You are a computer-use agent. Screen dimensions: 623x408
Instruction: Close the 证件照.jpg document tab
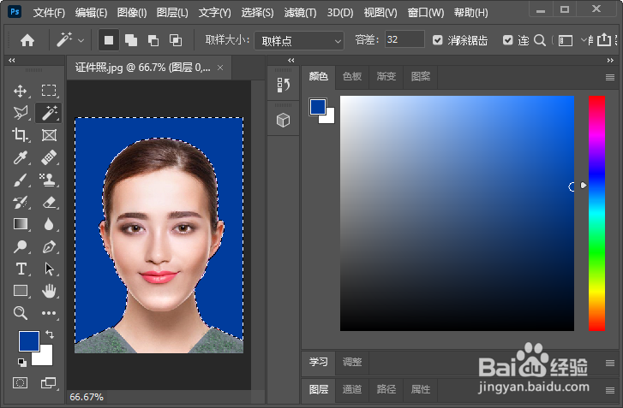click(x=220, y=68)
